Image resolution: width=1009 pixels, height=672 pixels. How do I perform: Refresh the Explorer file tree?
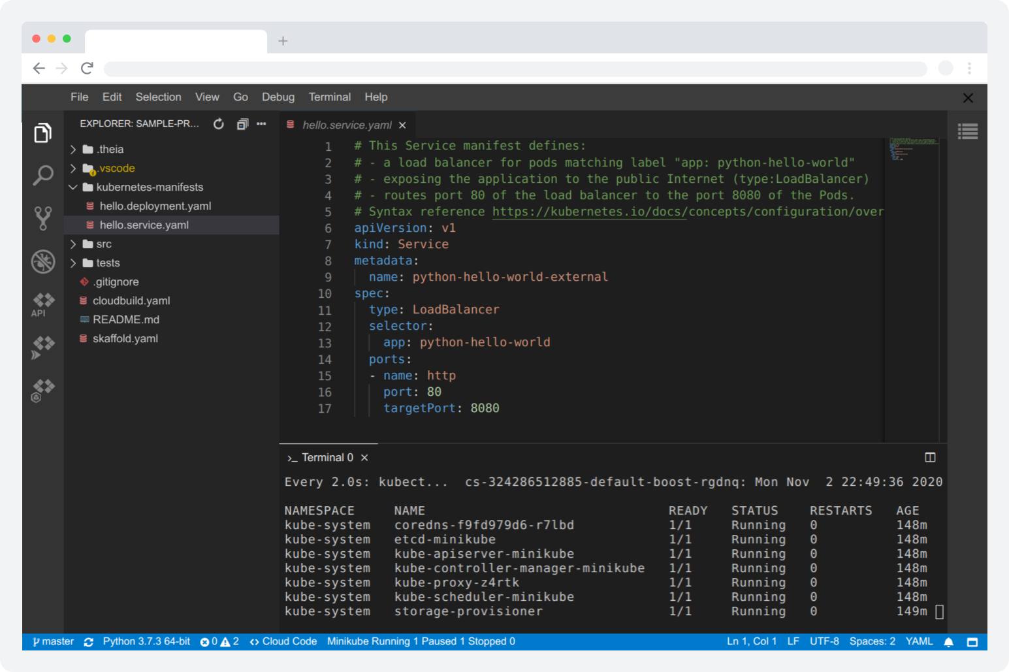click(218, 123)
